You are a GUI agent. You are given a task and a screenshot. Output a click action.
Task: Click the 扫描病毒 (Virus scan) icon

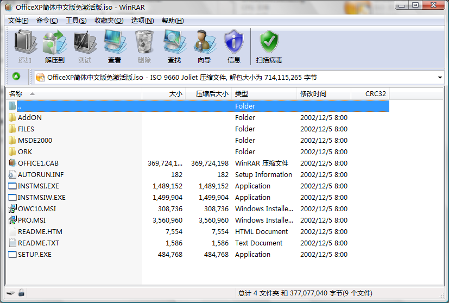click(x=269, y=42)
